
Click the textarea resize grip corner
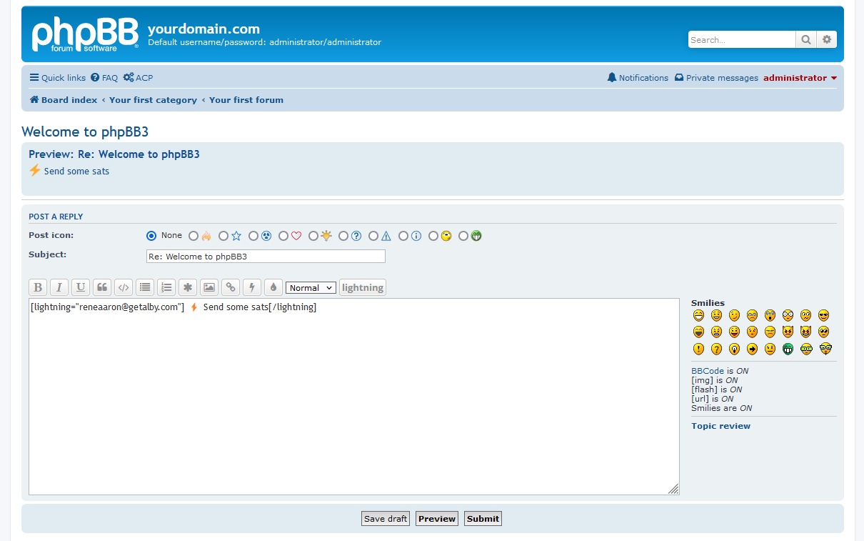[x=673, y=489]
